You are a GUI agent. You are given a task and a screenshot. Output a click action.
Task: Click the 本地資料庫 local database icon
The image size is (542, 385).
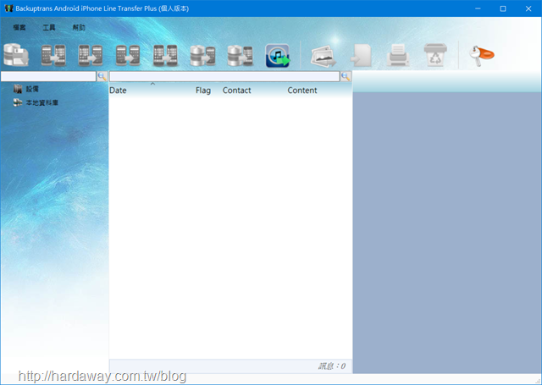pos(18,102)
